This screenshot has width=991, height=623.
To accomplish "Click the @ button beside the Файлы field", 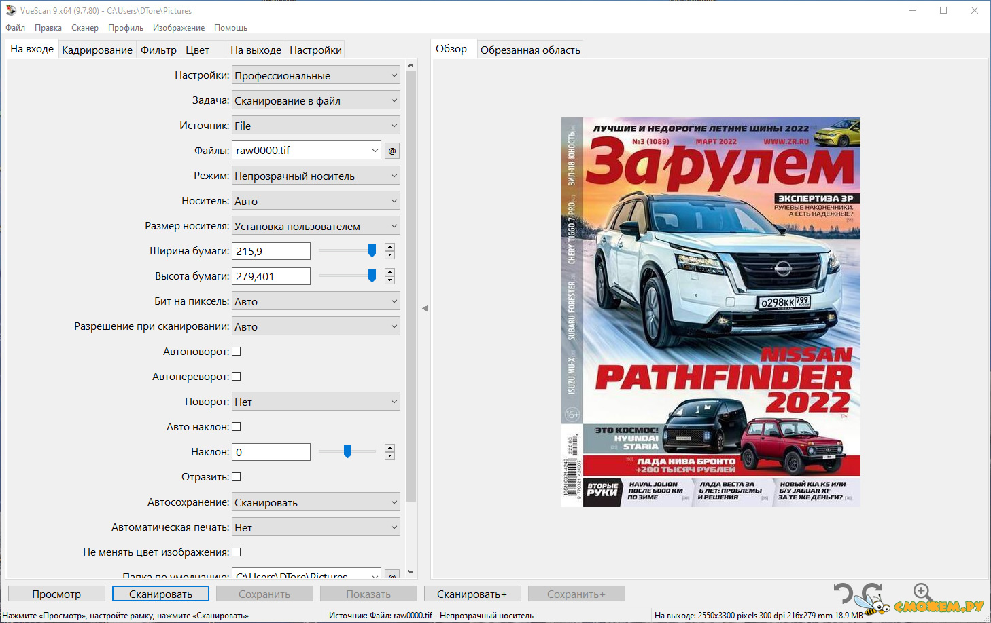I will point(392,151).
